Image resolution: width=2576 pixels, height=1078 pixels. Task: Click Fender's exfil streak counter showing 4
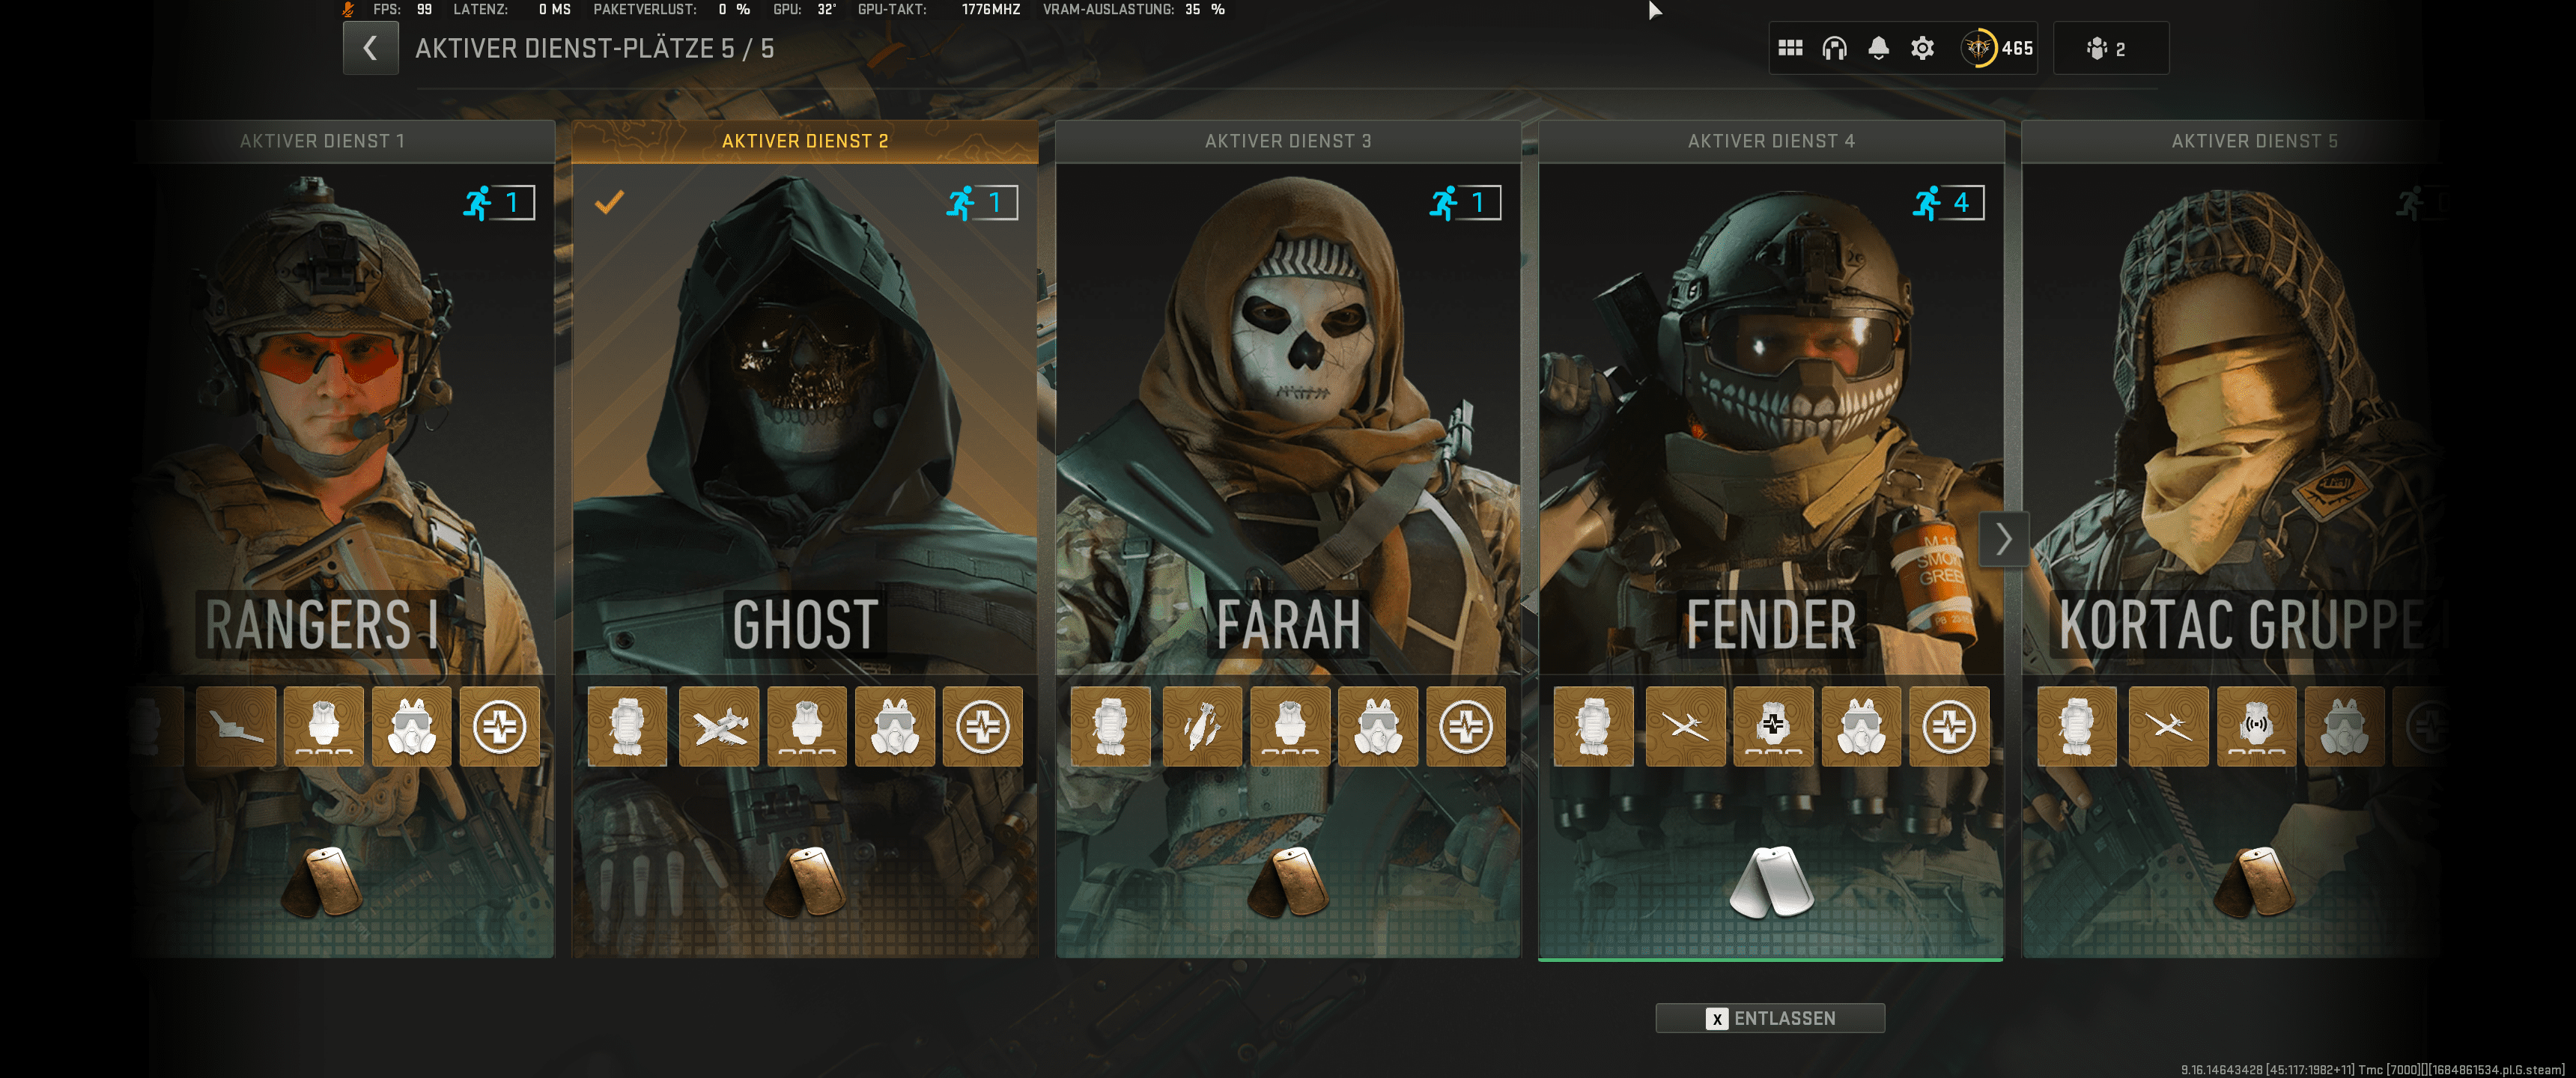[1948, 203]
